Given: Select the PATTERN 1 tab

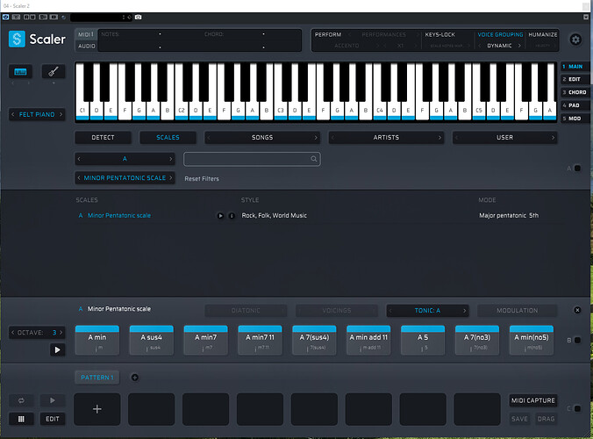Looking at the screenshot, I should tap(97, 378).
